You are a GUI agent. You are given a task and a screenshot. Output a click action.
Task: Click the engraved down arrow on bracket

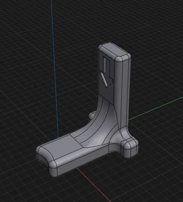pos(106,73)
